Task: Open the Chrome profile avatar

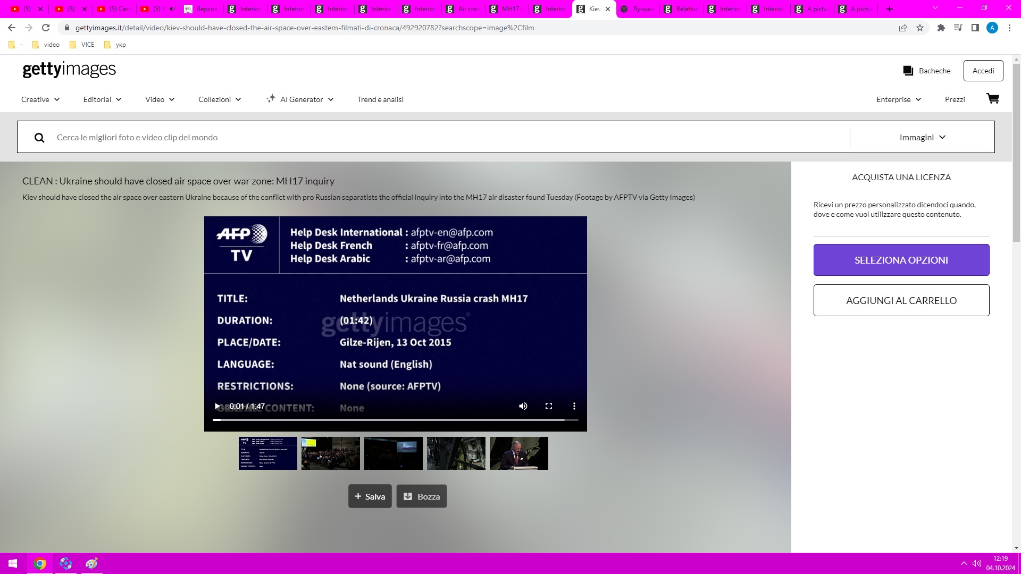Action: [x=992, y=28]
